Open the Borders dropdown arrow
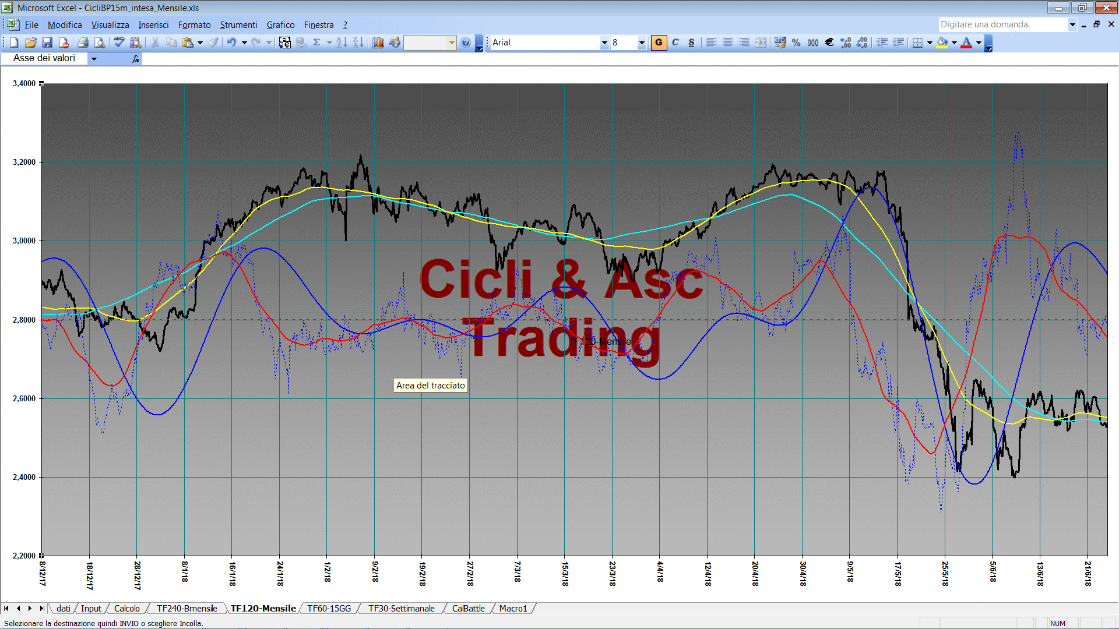Image resolution: width=1119 pixels, height=629 pixels. point(930,43)
